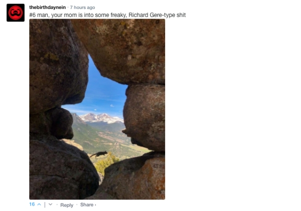The image size is (301, 211).
Task: Click the vertical divider between vote arrows
Action: point(45,204)
